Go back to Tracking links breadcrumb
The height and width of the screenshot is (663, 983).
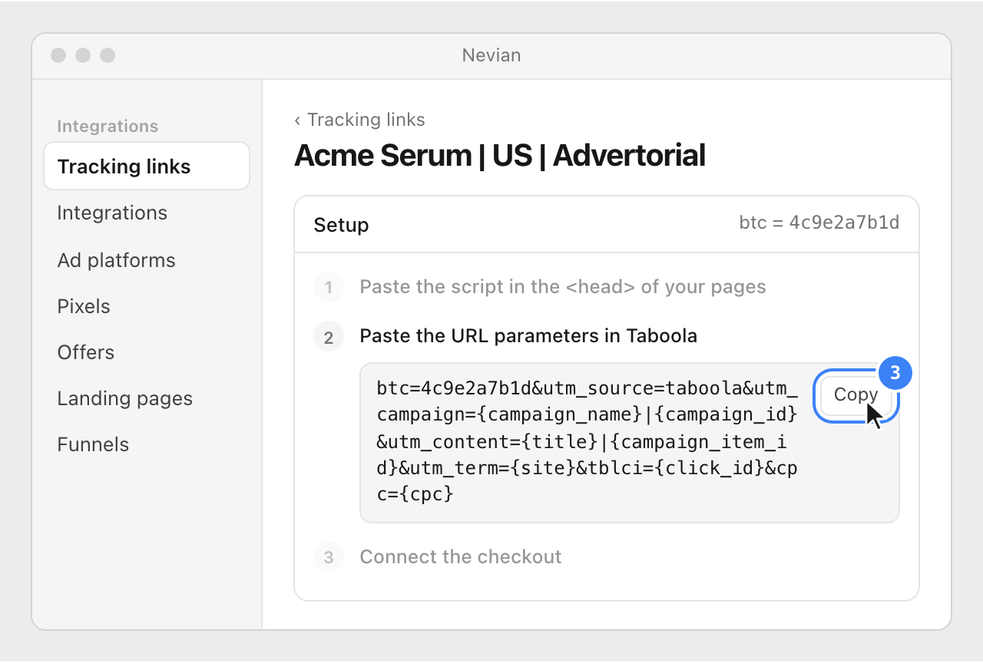pos(359,120)
